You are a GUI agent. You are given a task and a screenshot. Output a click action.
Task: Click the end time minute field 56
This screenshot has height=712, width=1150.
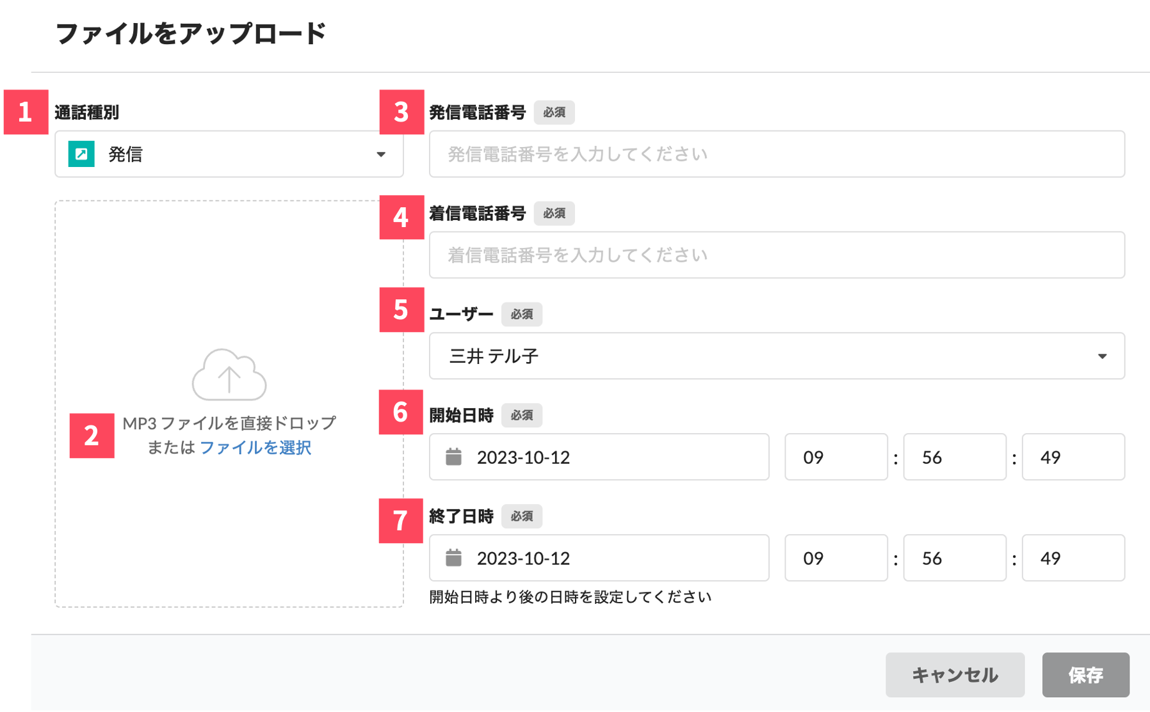pos(955,558)
